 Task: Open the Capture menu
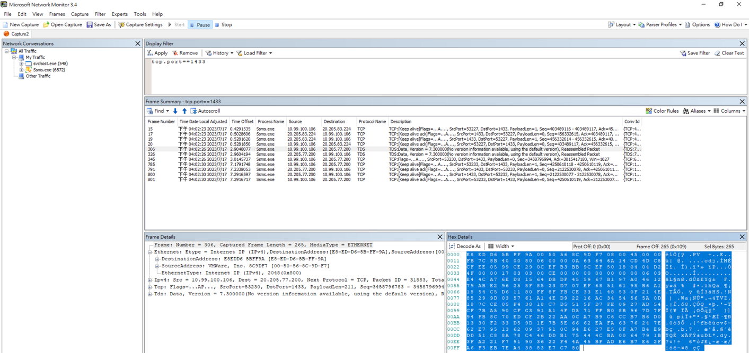80,14
